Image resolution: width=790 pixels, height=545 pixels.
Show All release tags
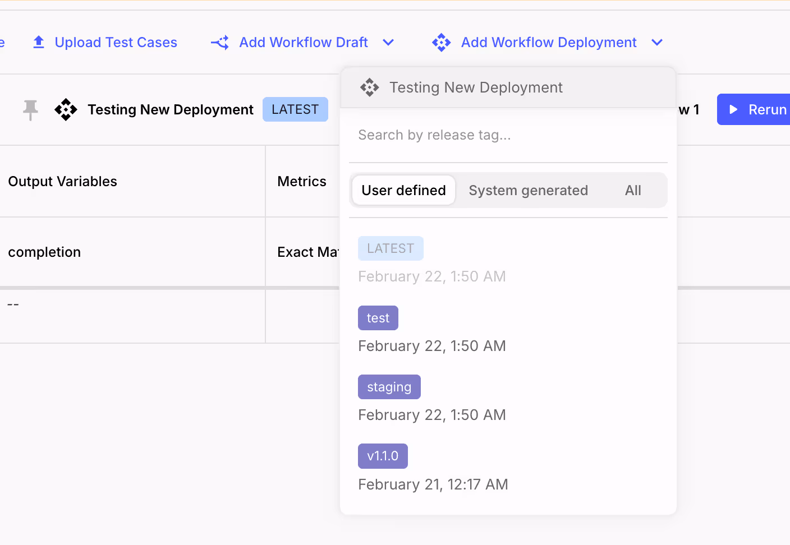pos(633,191)
